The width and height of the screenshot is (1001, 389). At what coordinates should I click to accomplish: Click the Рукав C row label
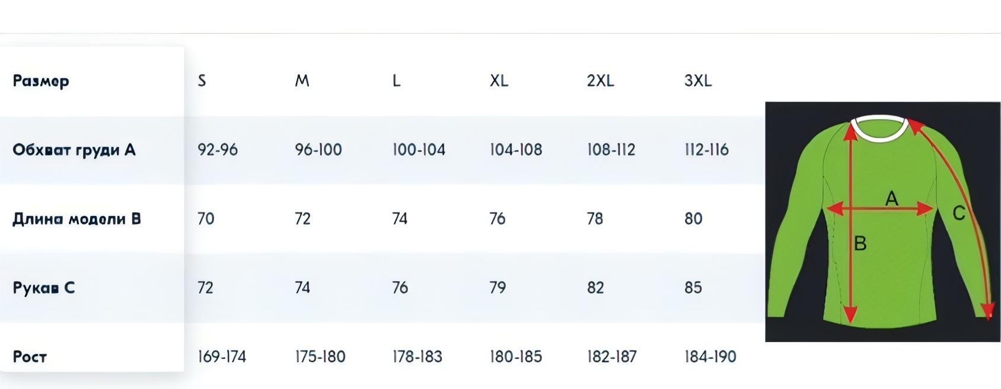pyautogui.click(x=43, y=288)
